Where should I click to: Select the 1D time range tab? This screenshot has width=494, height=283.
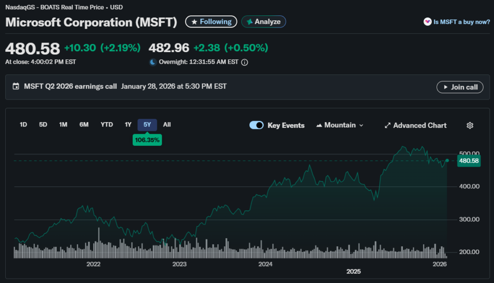coord(23,125)
